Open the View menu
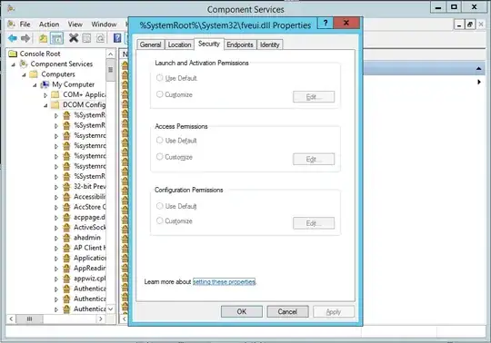 coord(75,24)
